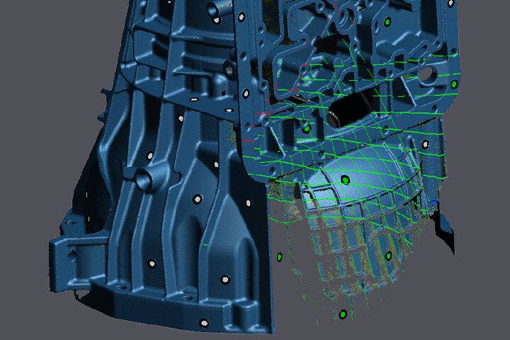Viewport: 510px width, 340px height.
Task: Select the red line segment on flange edge
Action: pyautogui.click(x=263, y=113)
